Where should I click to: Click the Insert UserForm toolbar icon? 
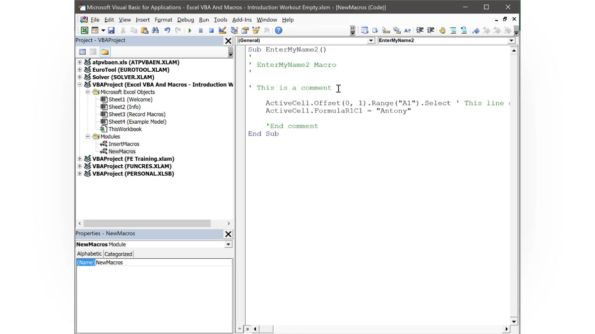[x=95, y=31]
